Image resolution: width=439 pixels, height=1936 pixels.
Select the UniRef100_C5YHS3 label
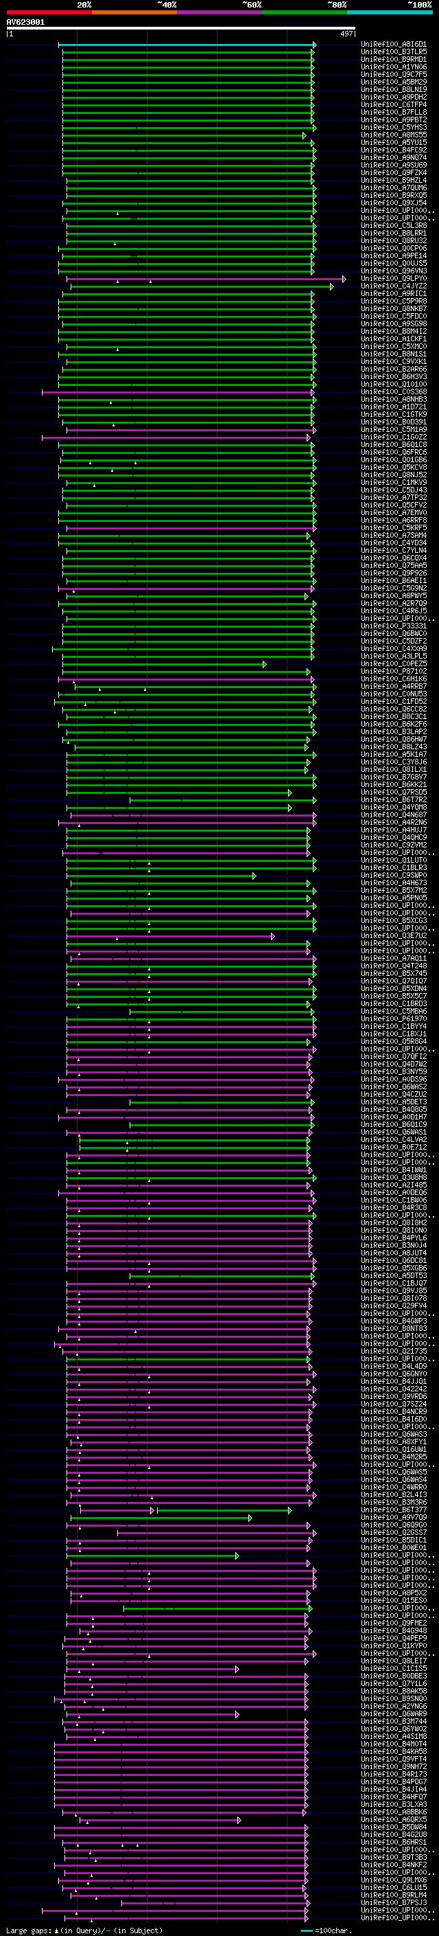[394, 128]
